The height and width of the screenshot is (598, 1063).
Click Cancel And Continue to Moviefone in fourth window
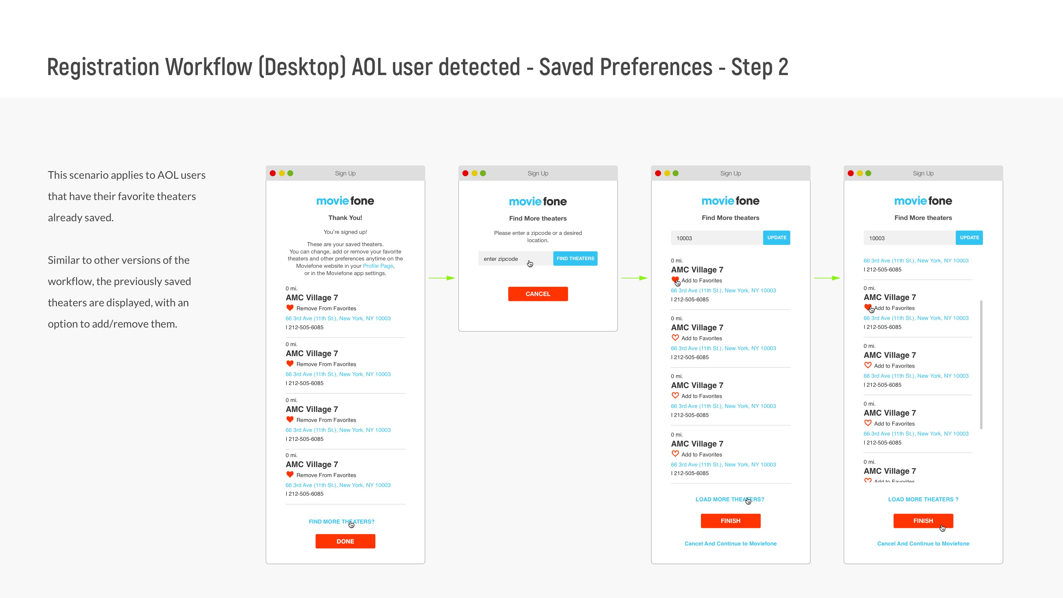[x=923, y=544]
